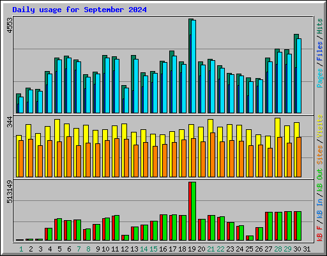This screenshot has height=256, width=327.
Task: Click the green kB Out bar for day 27
Action: 270,227
